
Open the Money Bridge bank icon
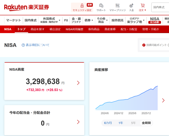(x=118, y=6)
